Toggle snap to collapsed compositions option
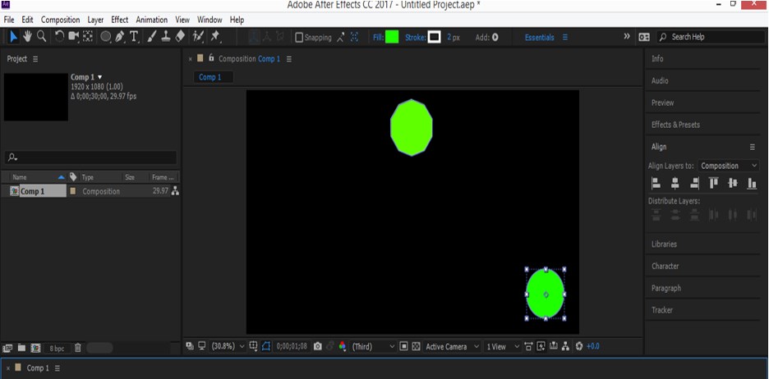Image resolution: width=769 pixels, height=379 pixels. click(x=354, y=37)
